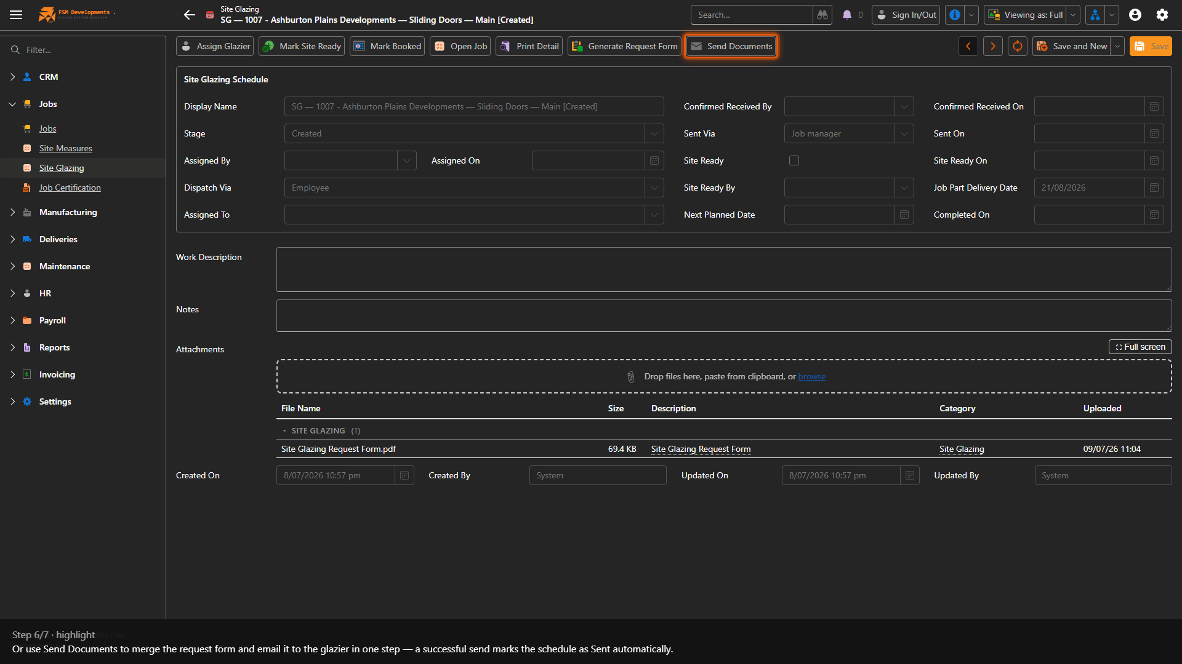Select HR in the sidebar
This screenshot has width=1182, height=664.
[x=45, y=293]
